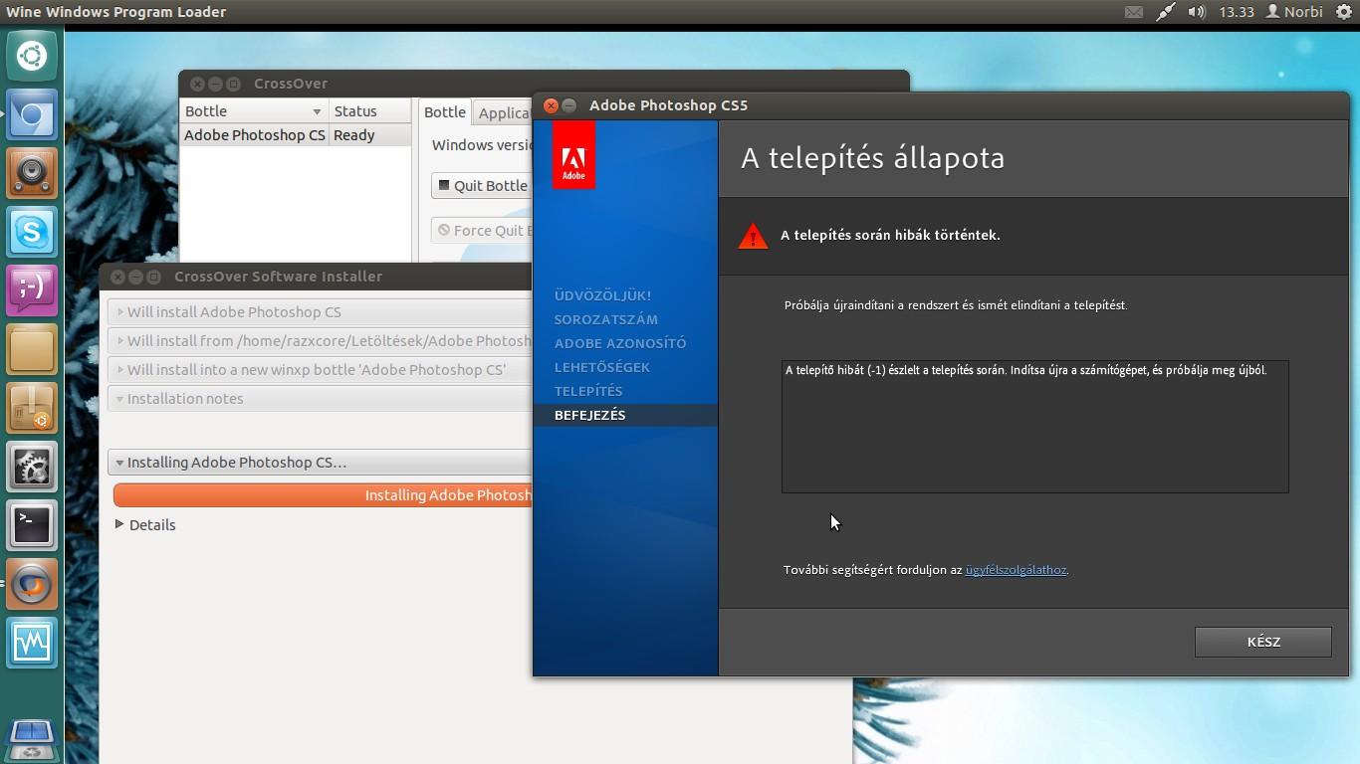This screenshot has height=764, width=1360.
Task: Open System Settings gear in the dock
Action: coord(32,467)
